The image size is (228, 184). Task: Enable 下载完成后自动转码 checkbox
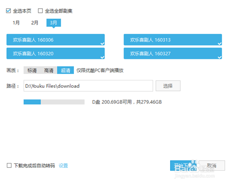(9, 165)
